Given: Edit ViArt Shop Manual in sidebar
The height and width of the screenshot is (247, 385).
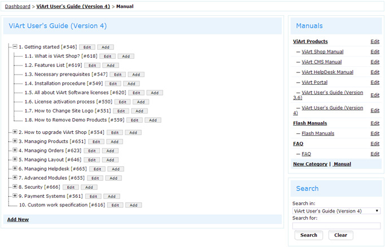Looking at the screenshot, I should pyautogui.click(x=375, y=51).
